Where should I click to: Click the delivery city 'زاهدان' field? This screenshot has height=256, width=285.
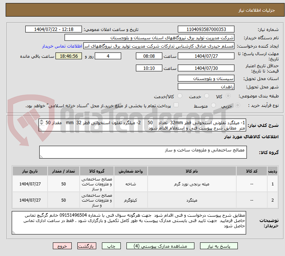click(x=206, y=86)
